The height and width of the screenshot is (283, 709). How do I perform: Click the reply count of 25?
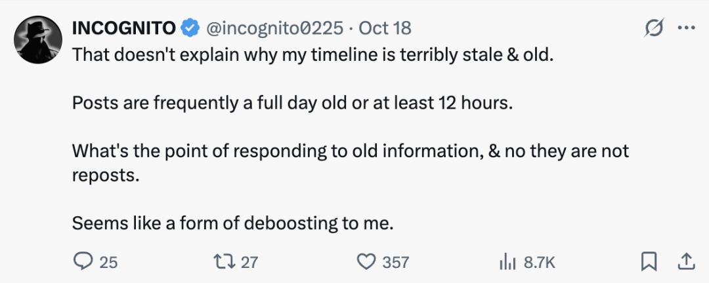(108, 263)
